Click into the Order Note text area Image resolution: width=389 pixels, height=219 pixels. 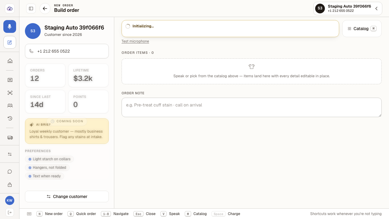point(252,107)
